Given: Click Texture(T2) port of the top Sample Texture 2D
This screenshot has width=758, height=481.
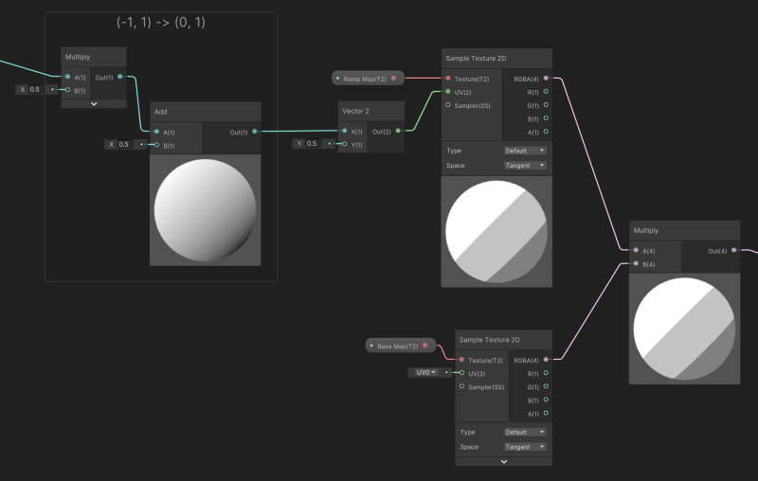Looking at the screenshot, I should point(448,79).
